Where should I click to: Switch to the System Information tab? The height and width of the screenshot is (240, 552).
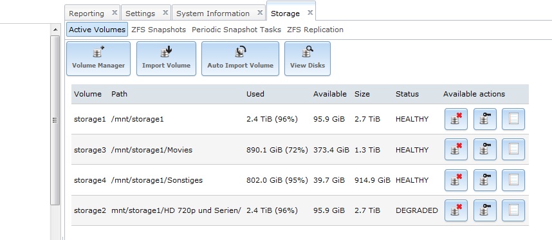213,14
